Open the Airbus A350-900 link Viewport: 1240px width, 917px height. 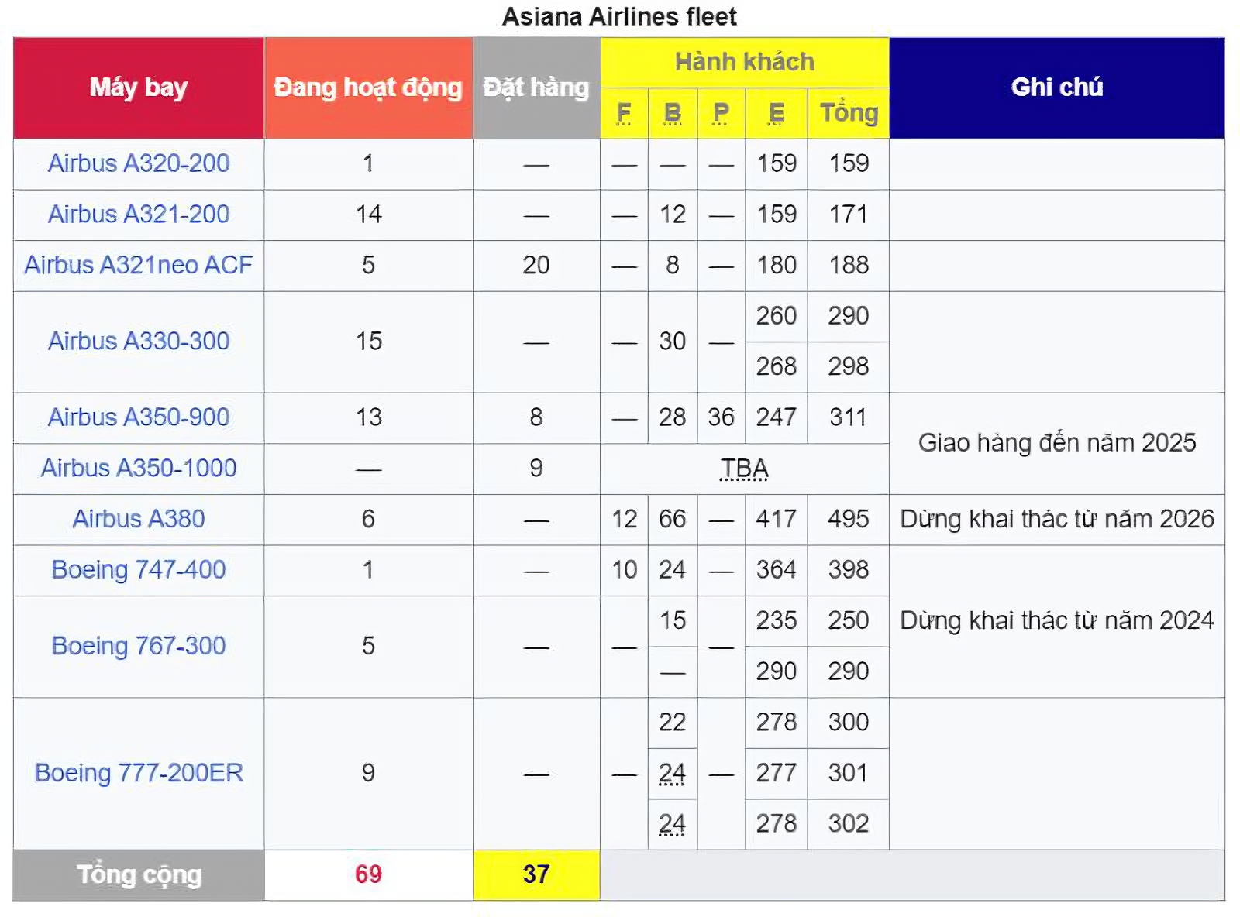[x=139, y=417]
